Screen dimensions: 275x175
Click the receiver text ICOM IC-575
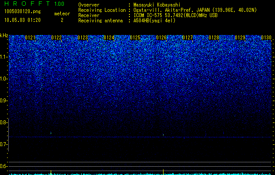click(148, 15)
